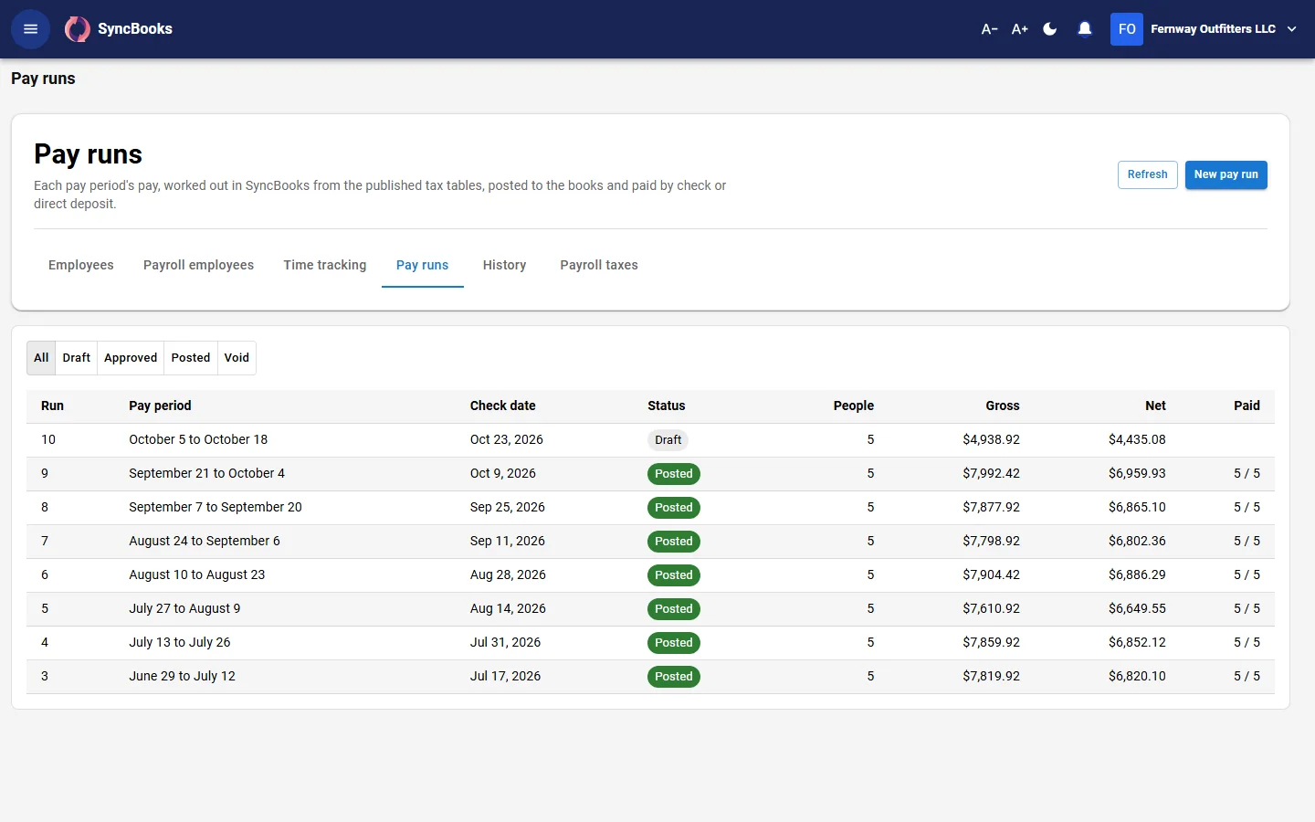The height and width of the screenshot is (822, 1315).
Task: Open the Payroll taxes tab
Action: 599,265
